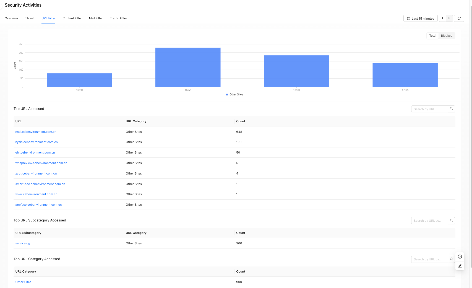Open www.cebenvironment.com.cn link
472x288 pixels.
pyautogui.click(x=36, y=194)
